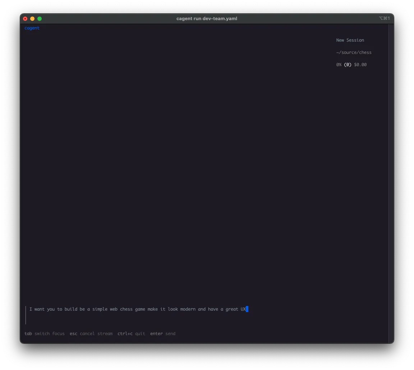Click the window title "cagent run dev-team.yaml"
414x370 pixels.
(207, 18)
